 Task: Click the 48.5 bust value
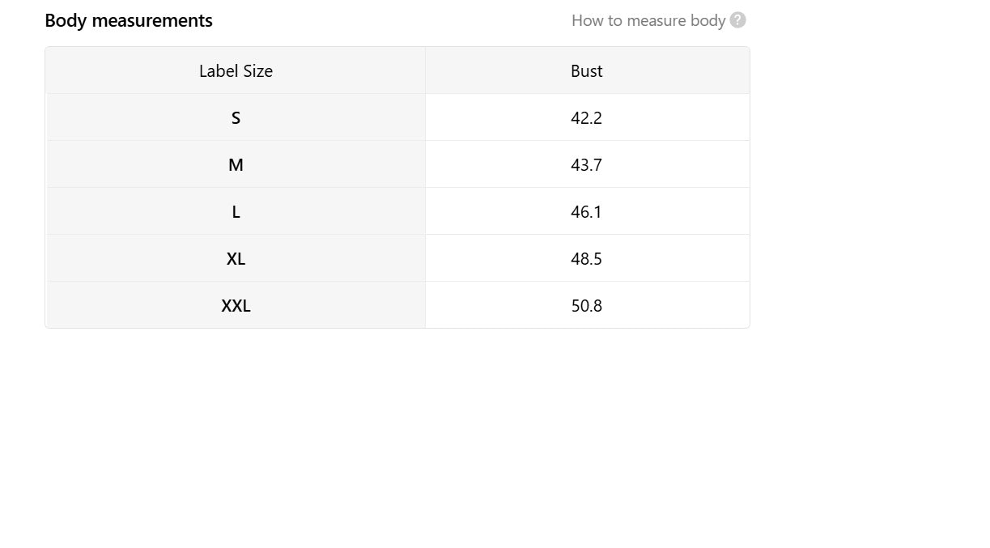[587, 259]
